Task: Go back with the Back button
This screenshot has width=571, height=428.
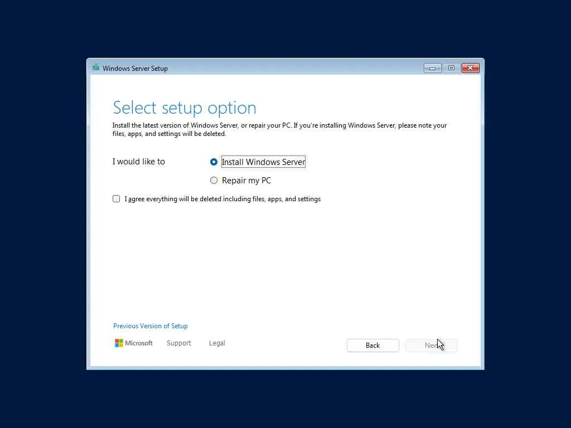Action: 373,346
